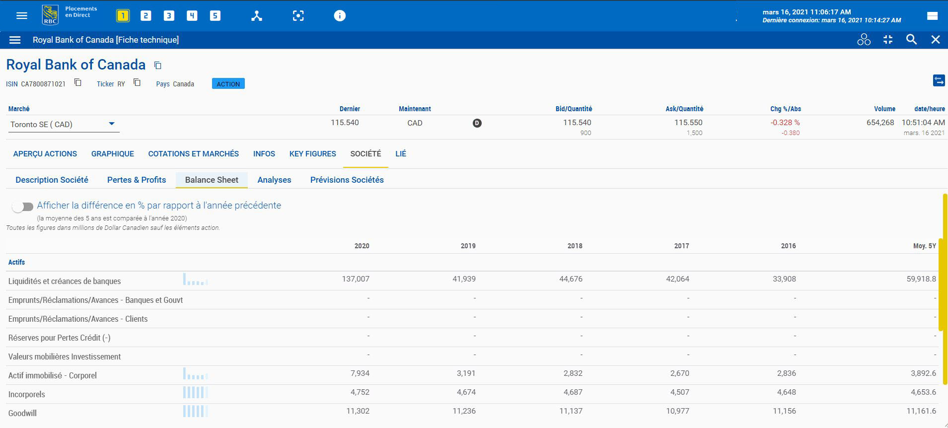Click the 2016 column header
948x428 pixels.
(x=788, y=246)
